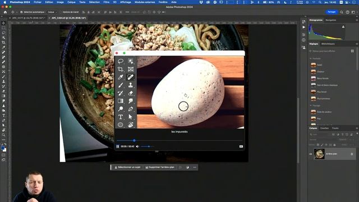Image resolution: width=359 pixels, height=202 pixels.
Task: Click the Path Selection arrow in video tooltip
Action: [131, 117]
